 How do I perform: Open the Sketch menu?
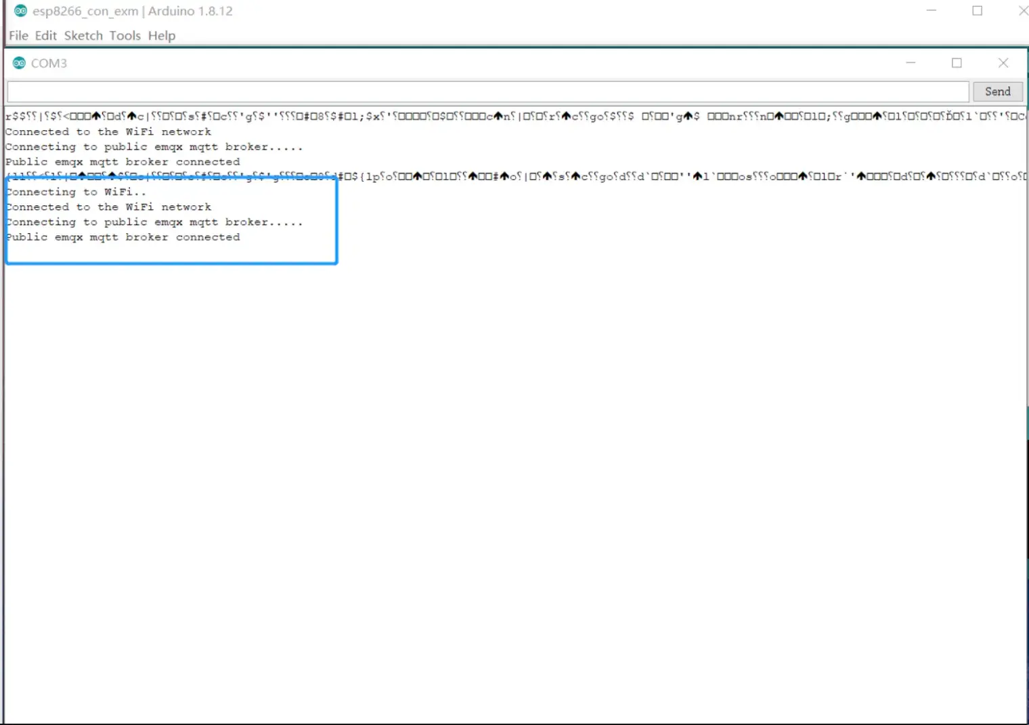coord(83,35)
